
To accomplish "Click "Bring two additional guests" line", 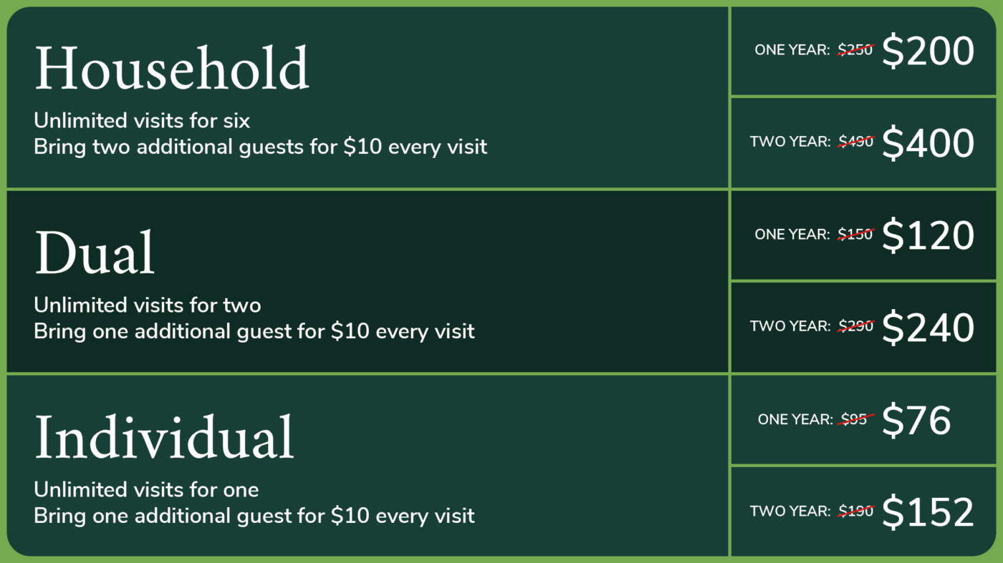I will point(260,147).
